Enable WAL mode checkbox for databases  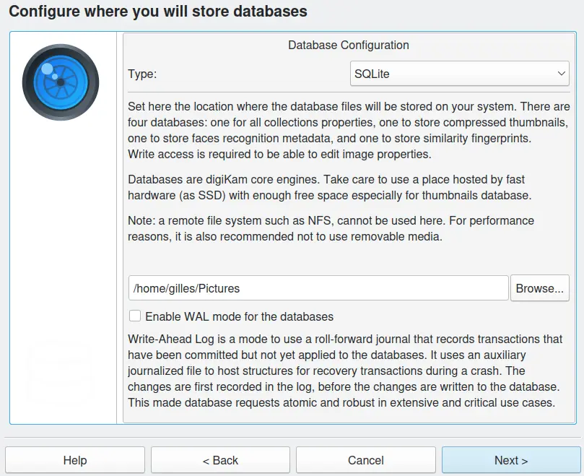point(134,316)
